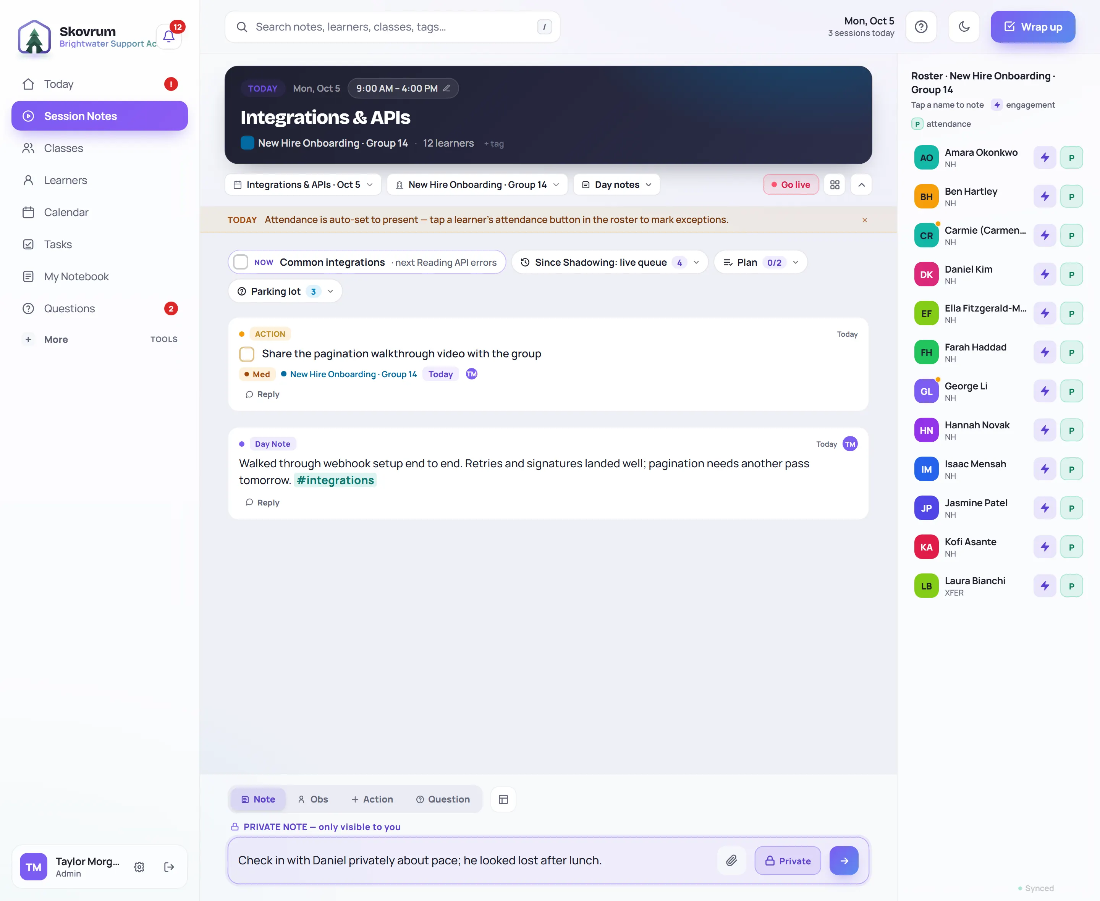Attach a file with the paperclip icon
Viewport: 1100px width, 901px height.
coord(731,861)
